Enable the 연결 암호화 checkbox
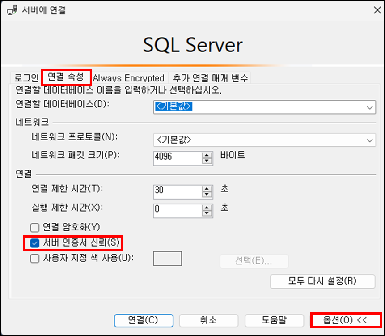Image resolution: width=385 pixels, height=336 pixels. tap(34, 228)
